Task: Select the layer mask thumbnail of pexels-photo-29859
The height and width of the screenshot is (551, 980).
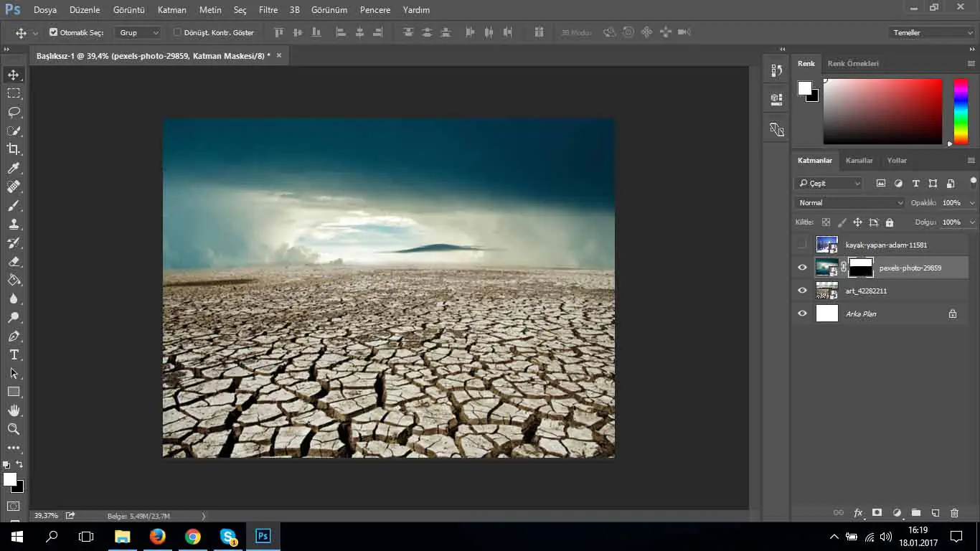Action: pyautogui.click(x=860, y=268)
